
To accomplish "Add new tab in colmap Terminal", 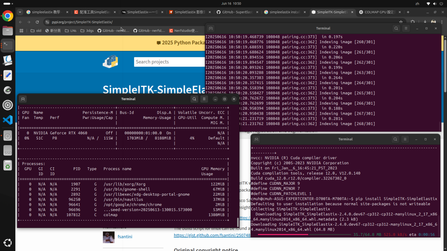I will click(211, 28).
